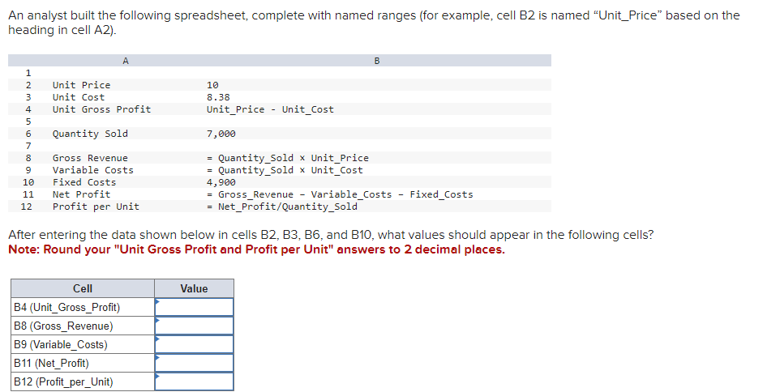Click the 'B4 (Unit_Gross_Profit)' row label
The width and height of the screenshot is (780, 392).
67,308
